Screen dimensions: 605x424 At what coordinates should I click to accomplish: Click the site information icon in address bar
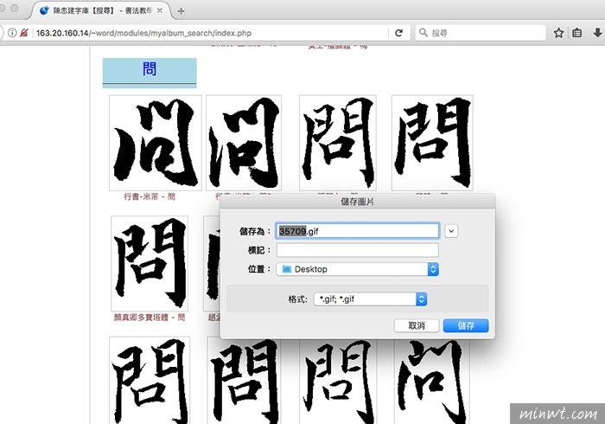coord(12,33)
